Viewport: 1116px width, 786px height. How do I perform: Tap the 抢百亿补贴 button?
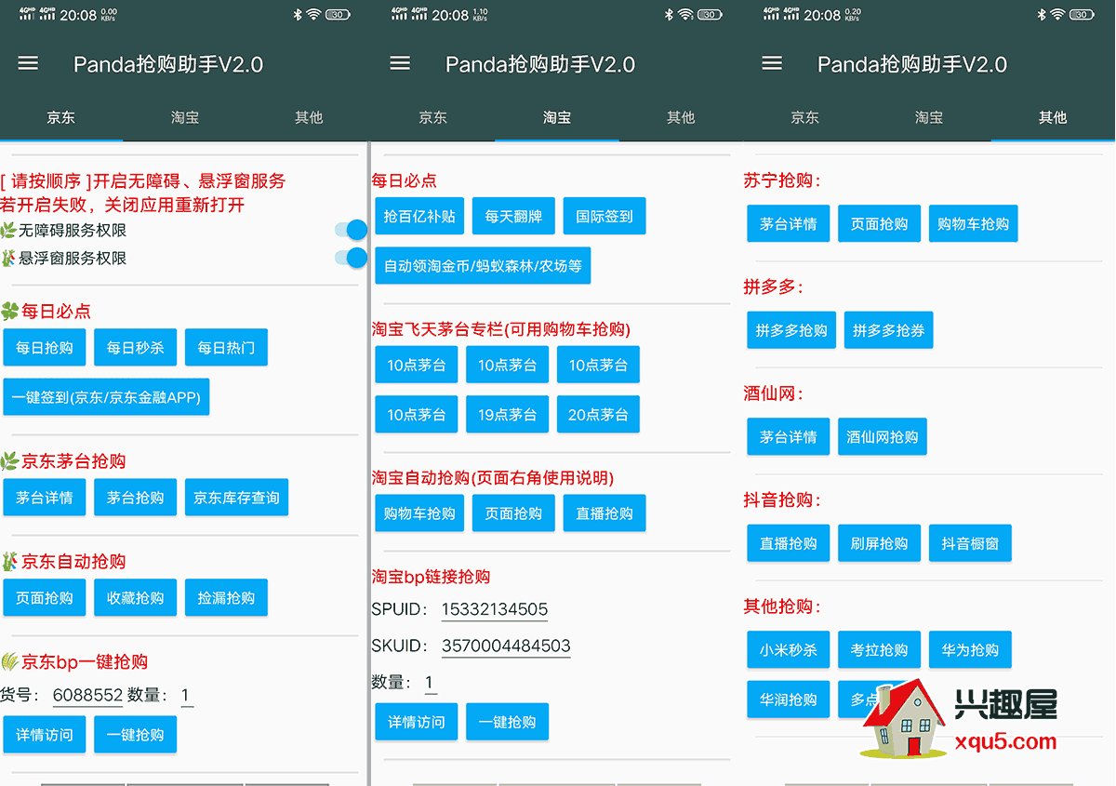(419, 216)
